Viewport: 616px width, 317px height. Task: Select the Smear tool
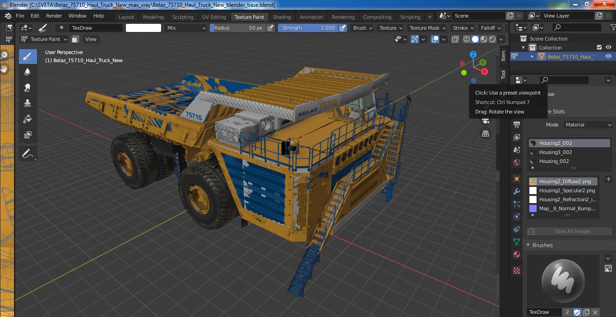(28, 88)
